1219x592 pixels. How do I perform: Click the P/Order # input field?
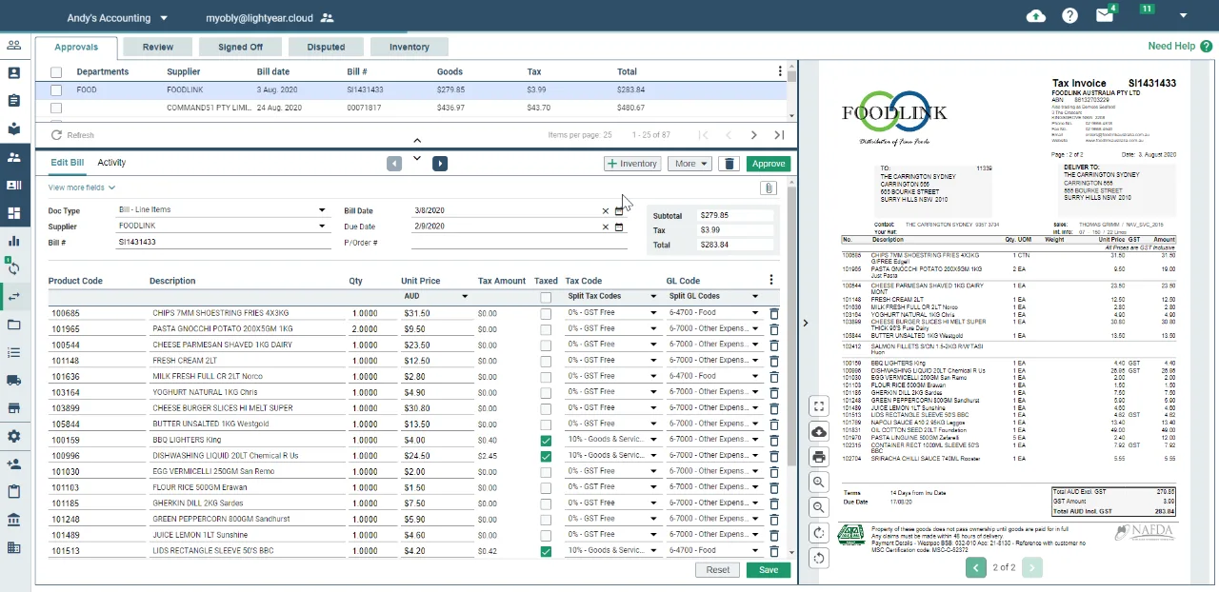(519, 242)
